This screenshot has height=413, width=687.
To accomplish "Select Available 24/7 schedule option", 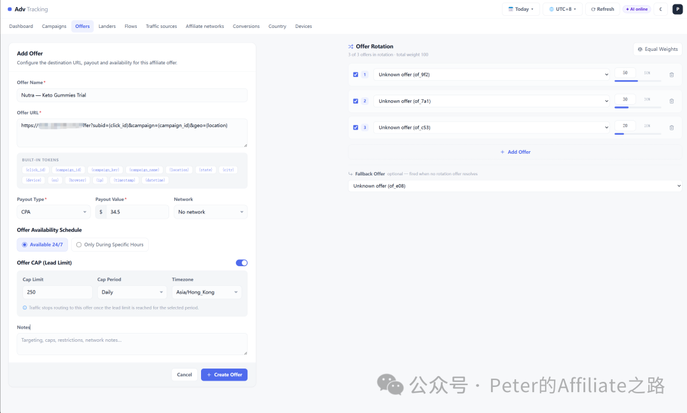I will (43, 245).
